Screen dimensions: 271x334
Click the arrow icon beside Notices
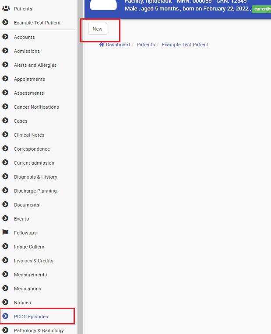tap(5, 302)
